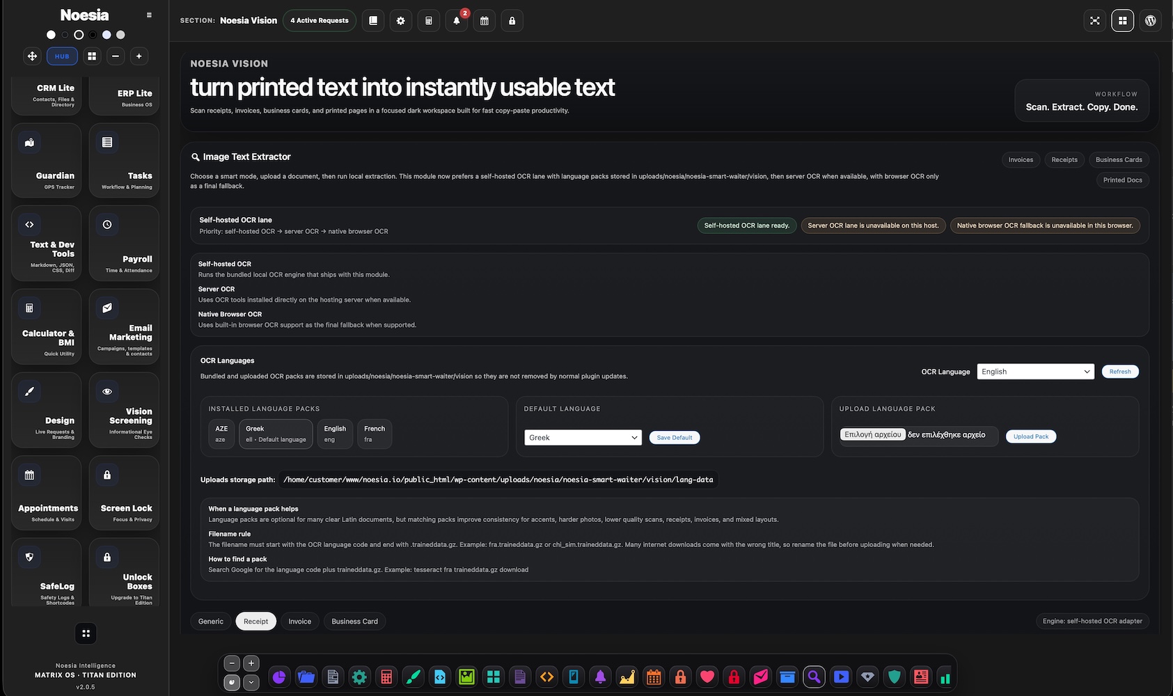This screenshot has width=1173, height=696.
Task: Open the OCR Language dropdown showing English
Action: point(1035,372)
